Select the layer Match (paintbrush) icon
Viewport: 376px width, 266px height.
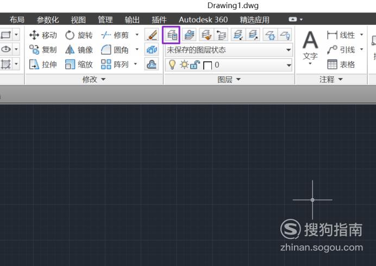(x=206, y=35)
